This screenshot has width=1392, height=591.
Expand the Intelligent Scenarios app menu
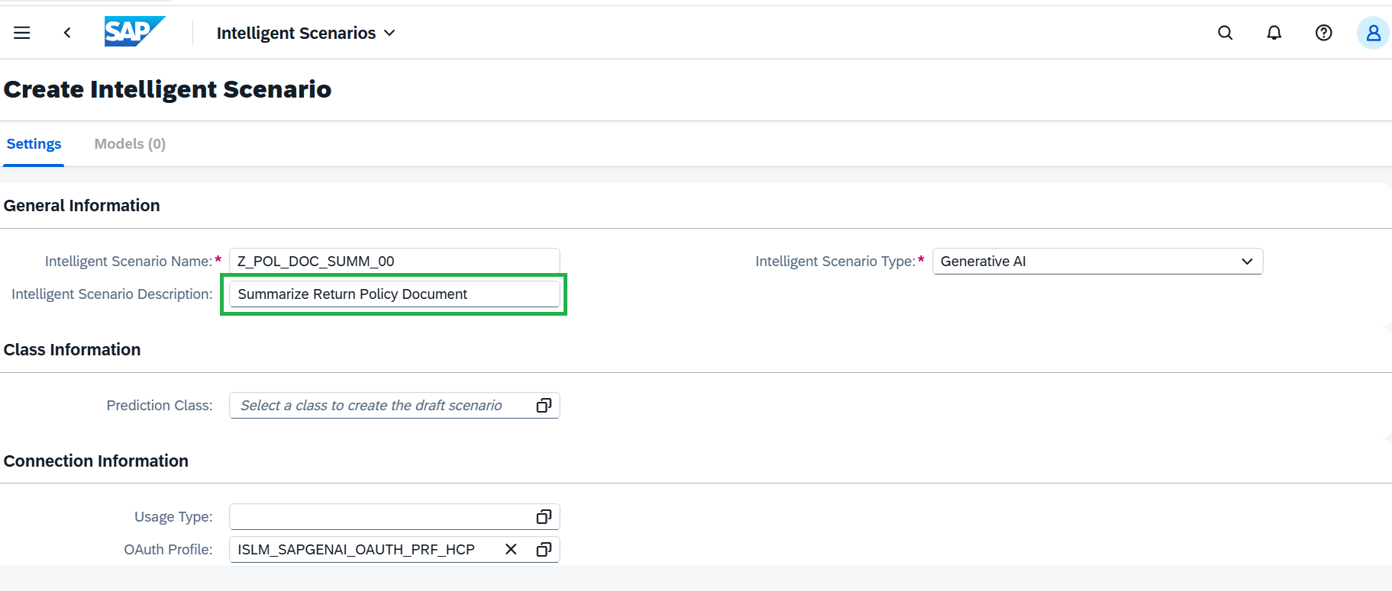(306, 33)
